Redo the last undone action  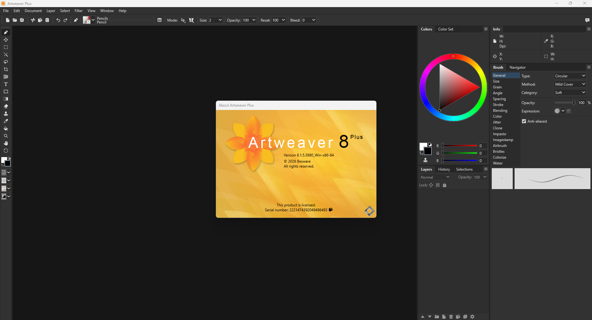pyautogui.click(x=65, y=20)
